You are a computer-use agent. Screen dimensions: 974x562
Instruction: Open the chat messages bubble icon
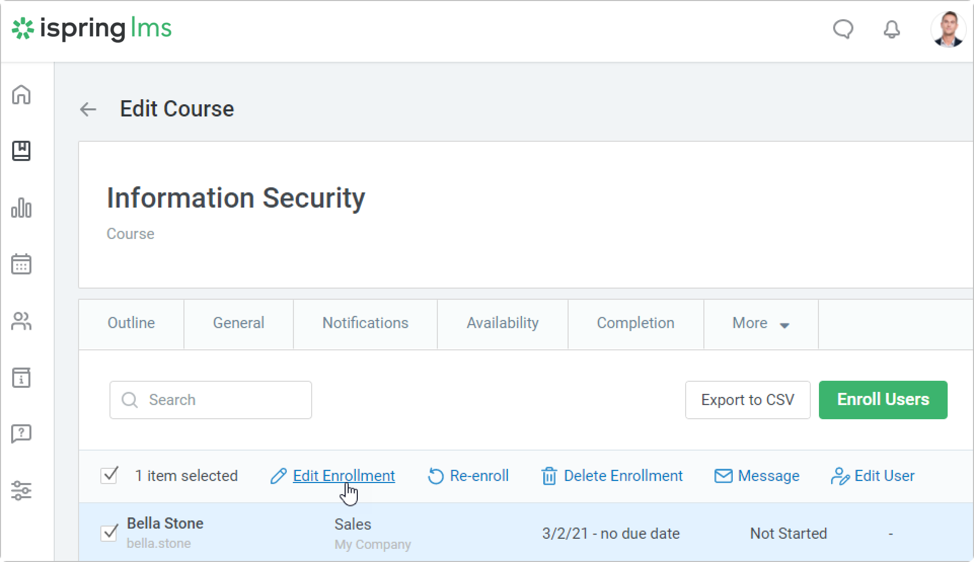pos(843,29)
